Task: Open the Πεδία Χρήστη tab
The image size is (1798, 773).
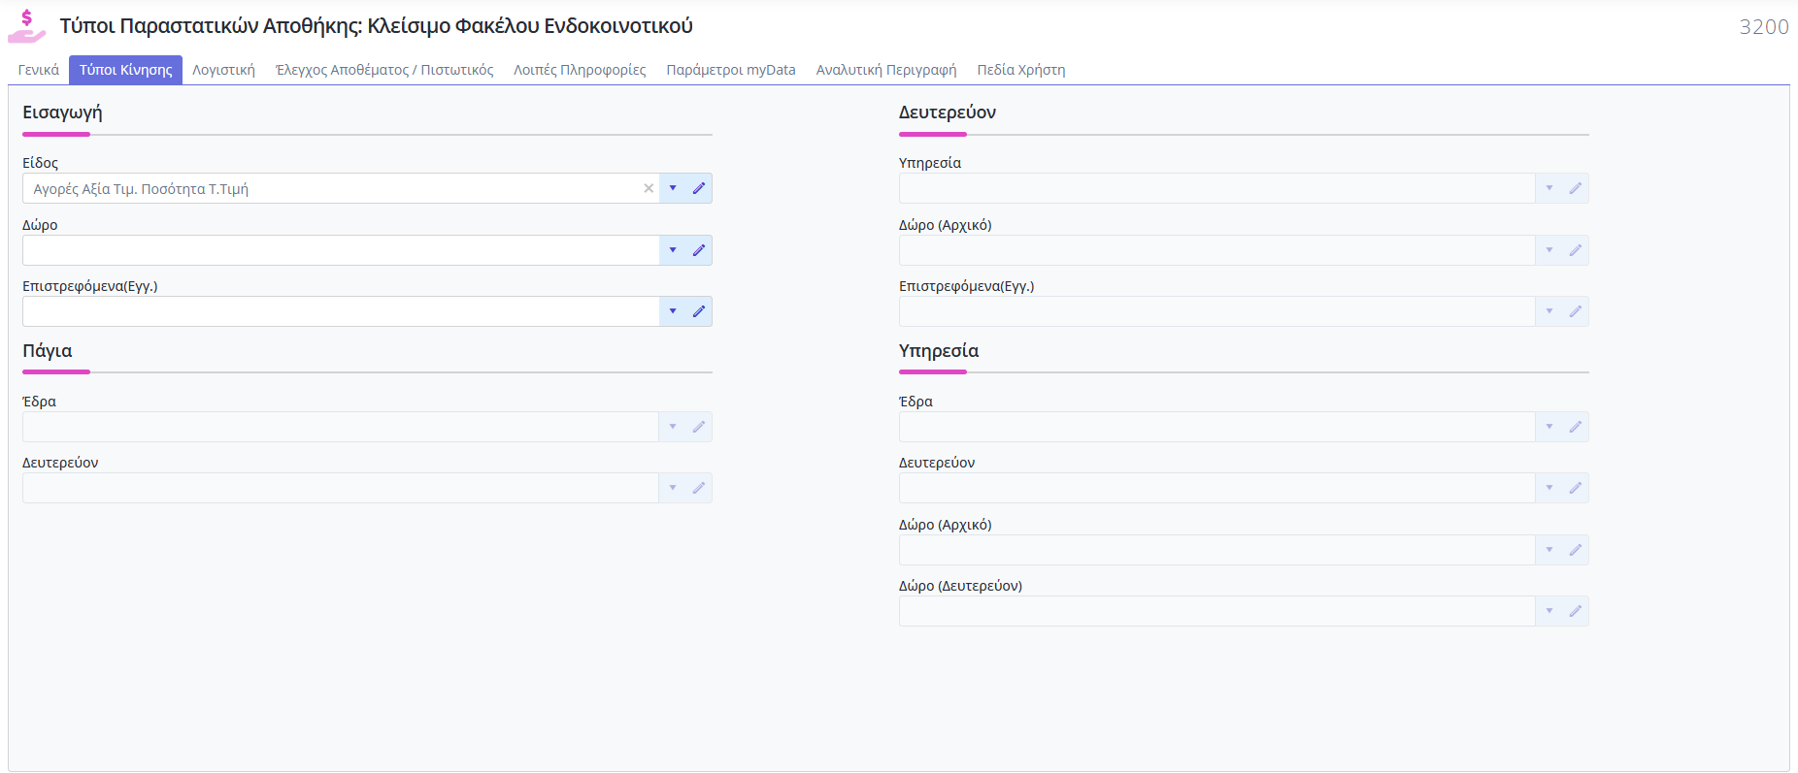Action: pyautogui.click(x=1020, y=70)
